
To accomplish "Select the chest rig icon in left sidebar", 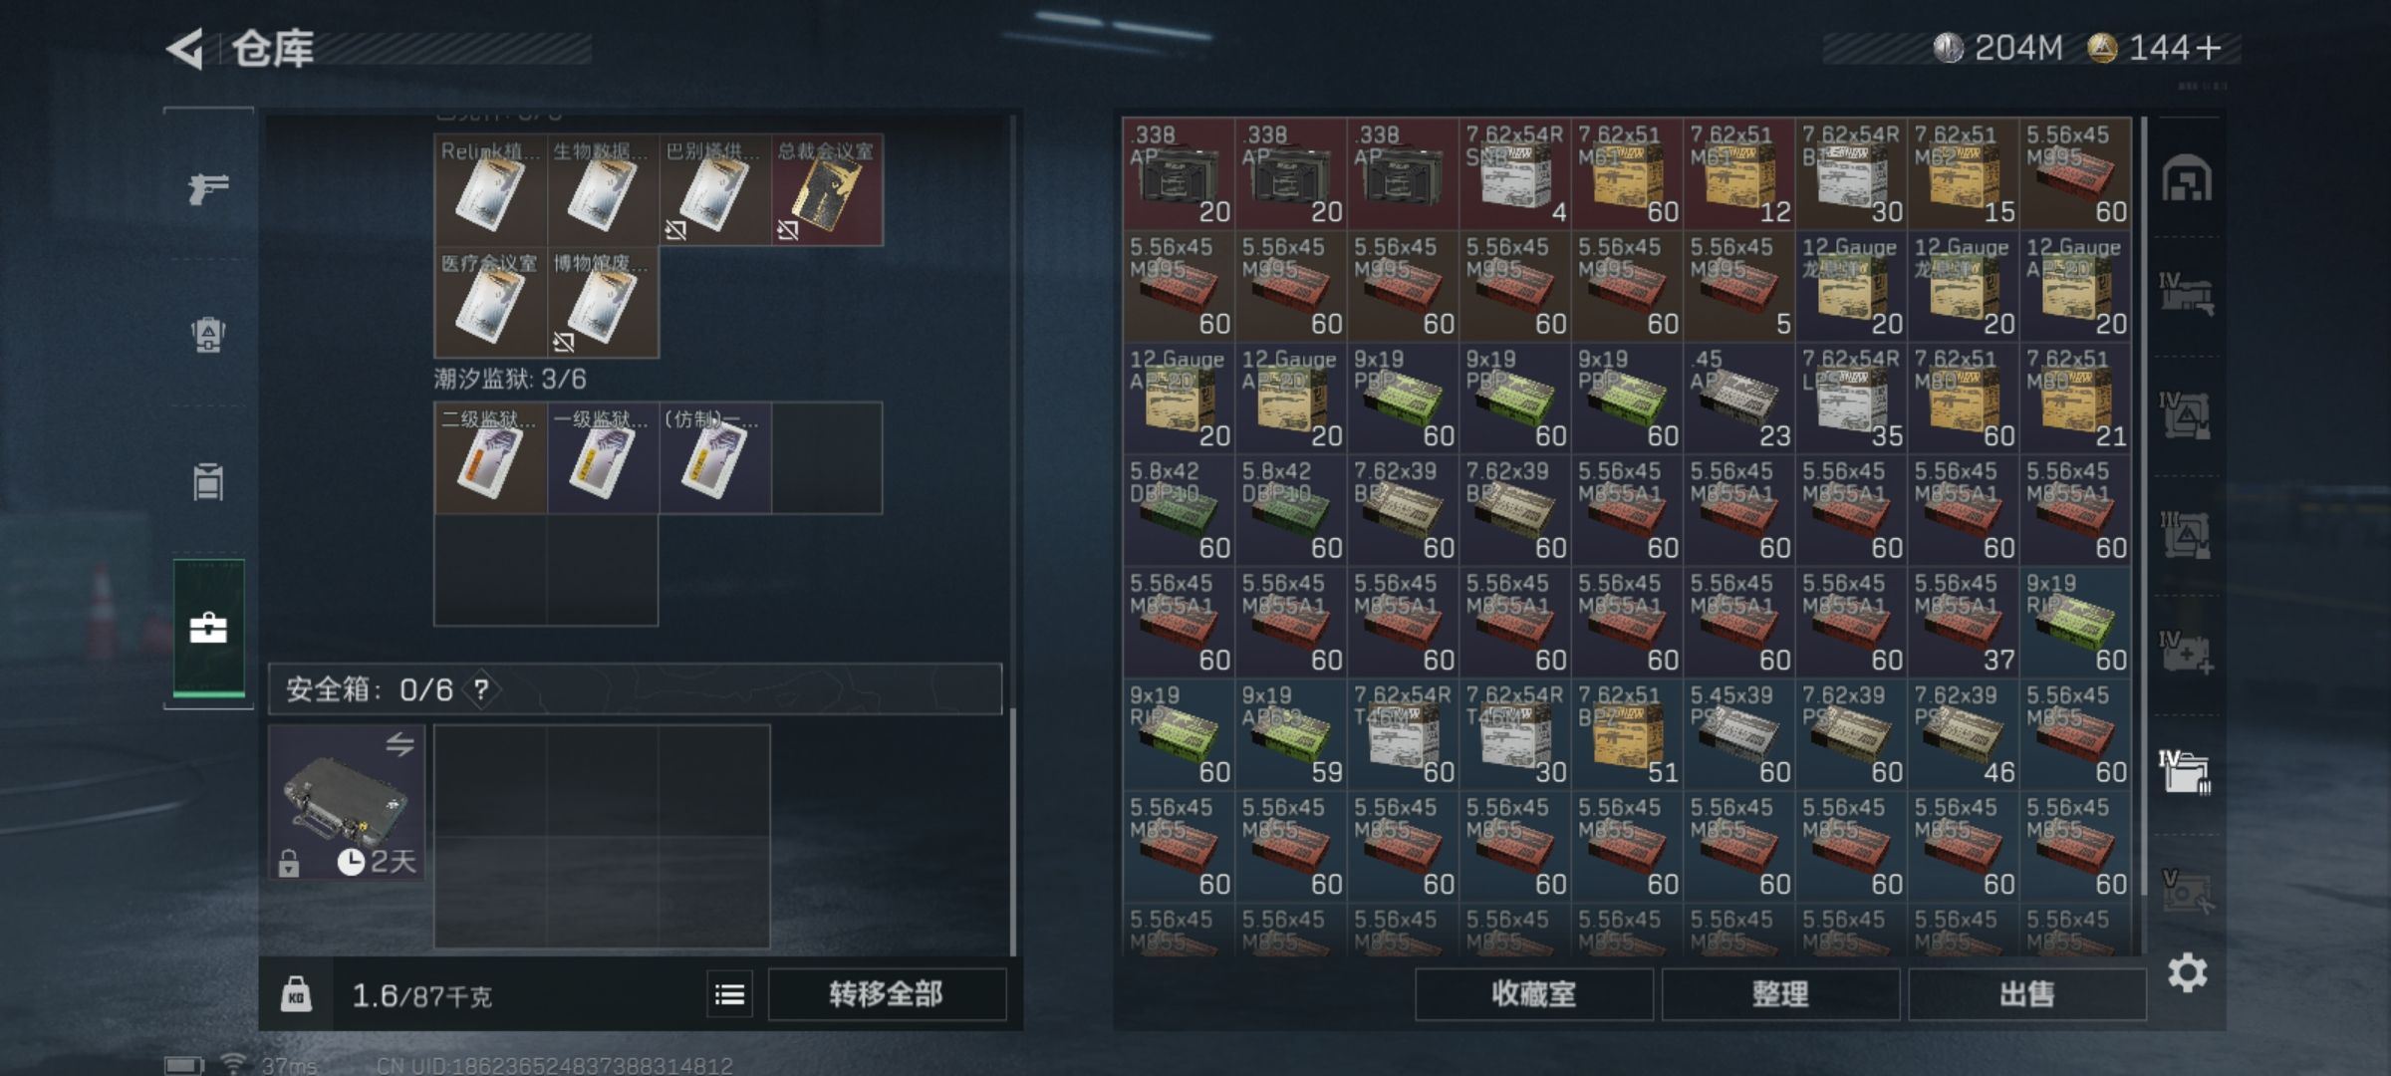I will tap(208, 482).
